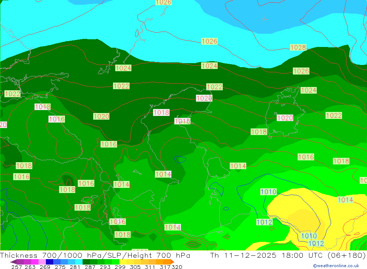Select the 'Thickness 700/1000 hPa/SLP/Height 700 hPa' title
Screen dimensions: 367x269
95,255
